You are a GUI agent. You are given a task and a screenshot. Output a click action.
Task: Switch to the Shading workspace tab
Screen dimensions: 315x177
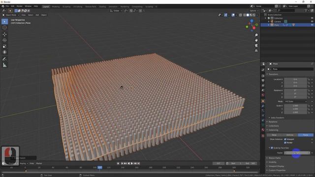click(x=102, y=6)
